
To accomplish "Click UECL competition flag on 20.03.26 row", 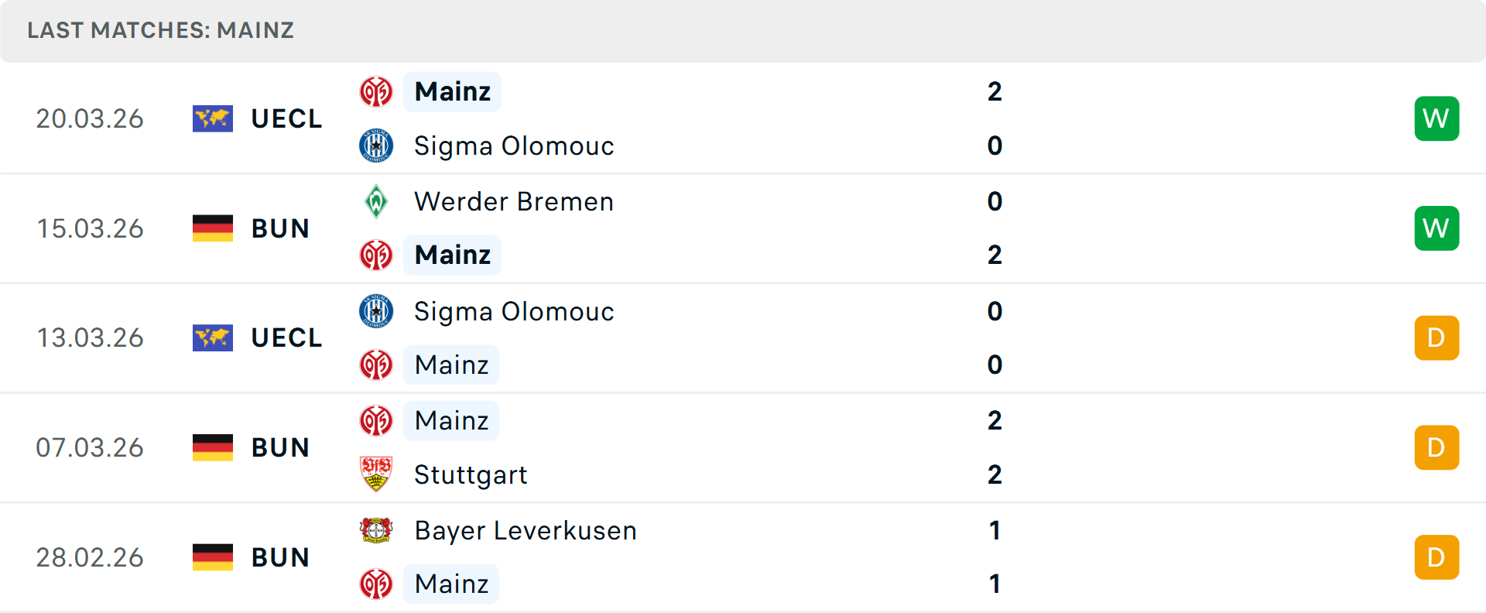I will [x=213, y=118].
